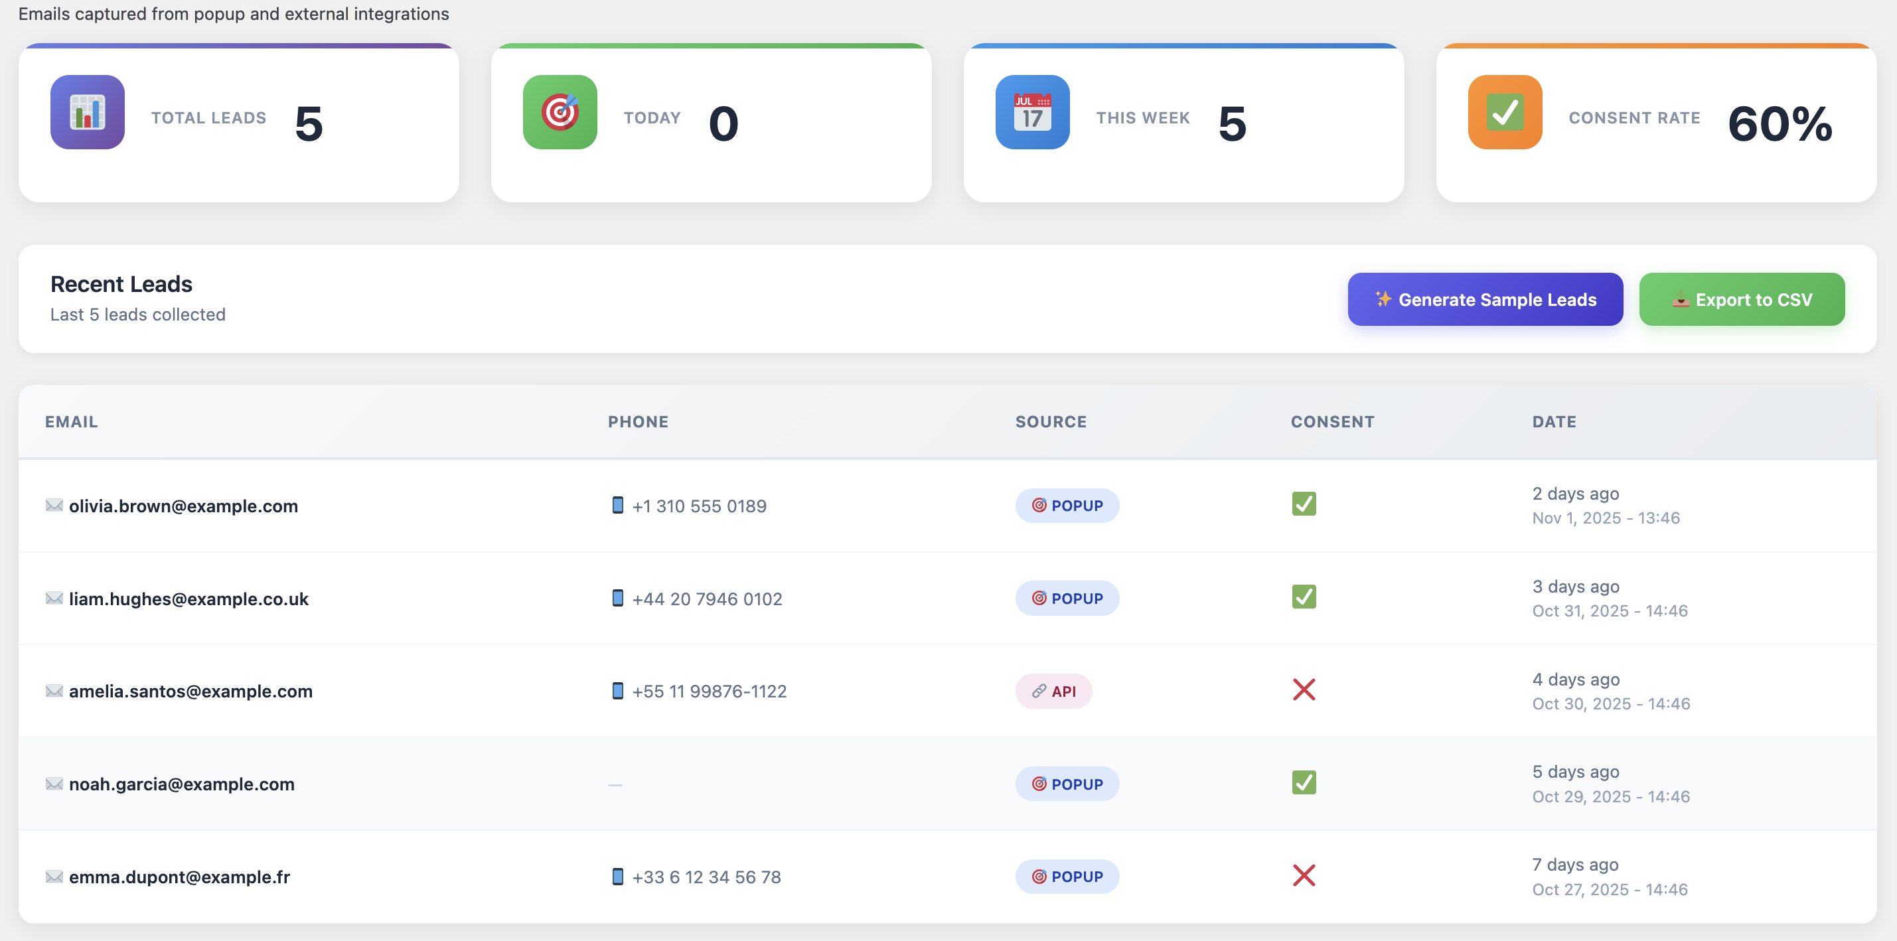Click the SOURCE column header
1897x941 pixels.
pos(1051,422)
